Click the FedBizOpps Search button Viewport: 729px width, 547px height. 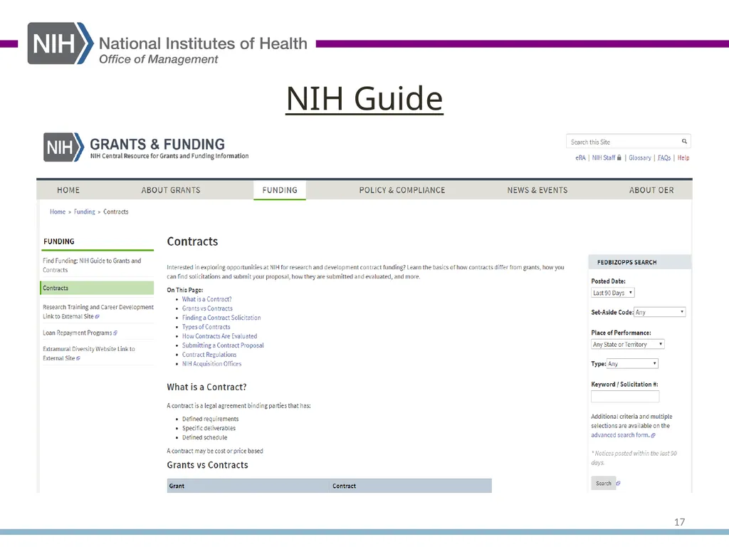(604, 484)
